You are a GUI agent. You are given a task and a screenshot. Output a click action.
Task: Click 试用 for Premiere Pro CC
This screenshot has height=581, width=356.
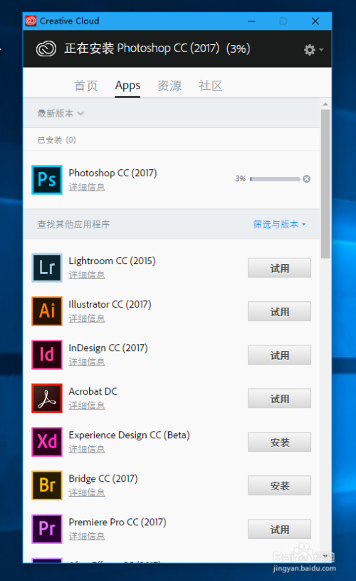(x=280, y=529)
